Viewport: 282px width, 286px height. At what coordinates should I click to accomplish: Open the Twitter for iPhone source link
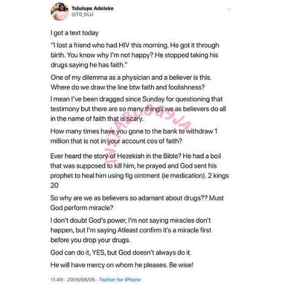coord(120,280)
